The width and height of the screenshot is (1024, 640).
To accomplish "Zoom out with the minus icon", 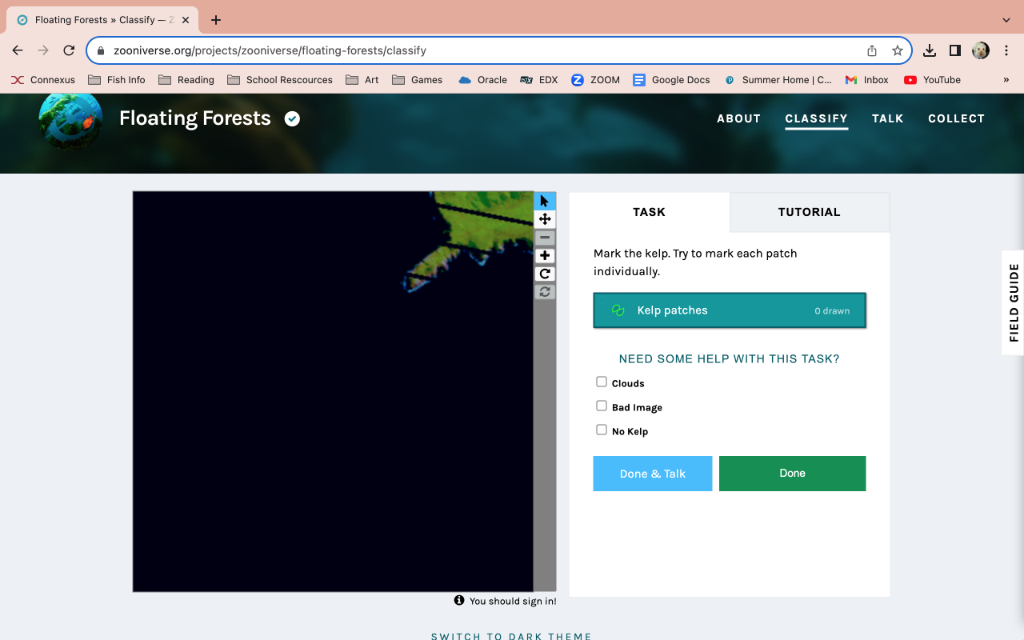I will 545,238.
